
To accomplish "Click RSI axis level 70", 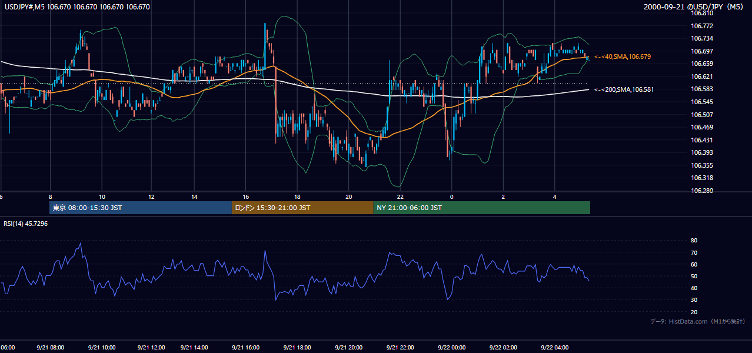I will coord(694,252).
